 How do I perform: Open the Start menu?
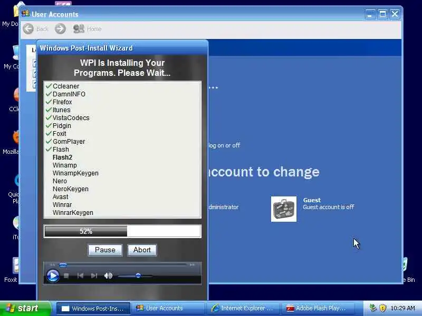(x=25, y=308)
